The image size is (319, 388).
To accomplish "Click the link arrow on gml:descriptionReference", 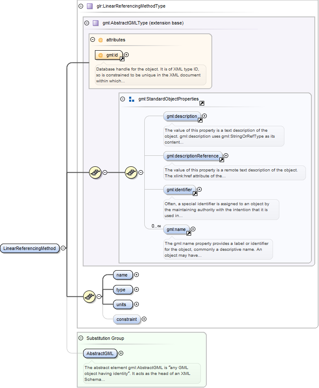I will (x=222, y=160).
